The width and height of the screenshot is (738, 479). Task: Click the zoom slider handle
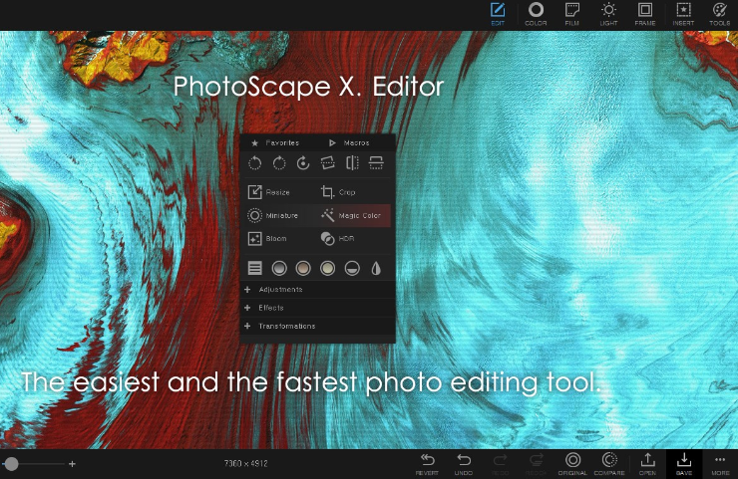(x=11, y=464)
